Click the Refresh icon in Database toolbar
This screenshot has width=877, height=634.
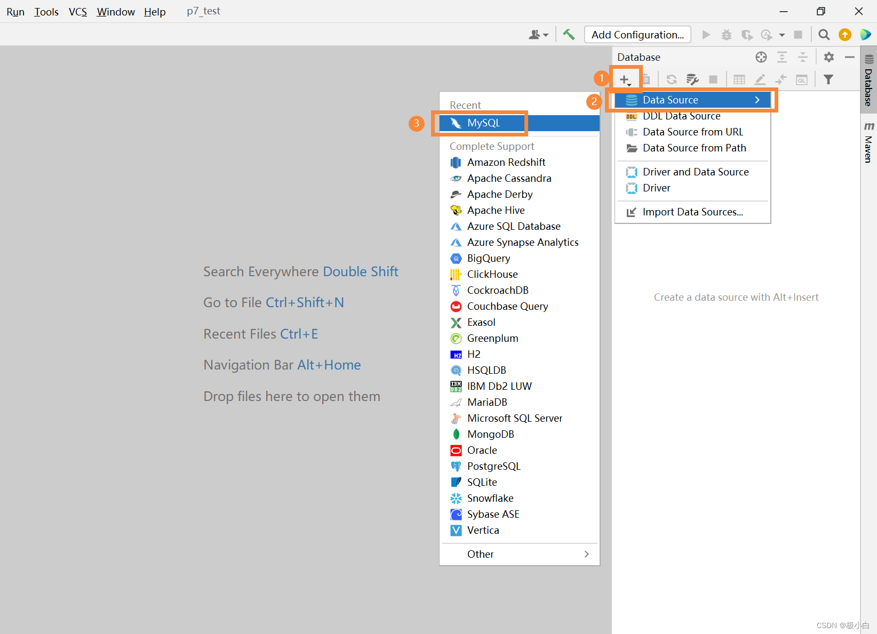pos(672,80)
